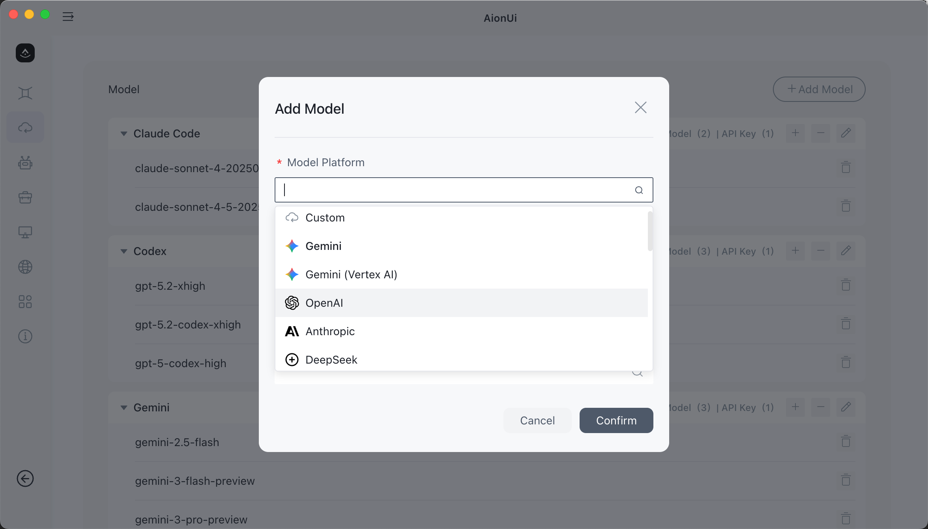Viewport: 928px width, 529px height.
Task: Select Gemini (Vertex AI) platform option
Action: (x=462, y=274)
